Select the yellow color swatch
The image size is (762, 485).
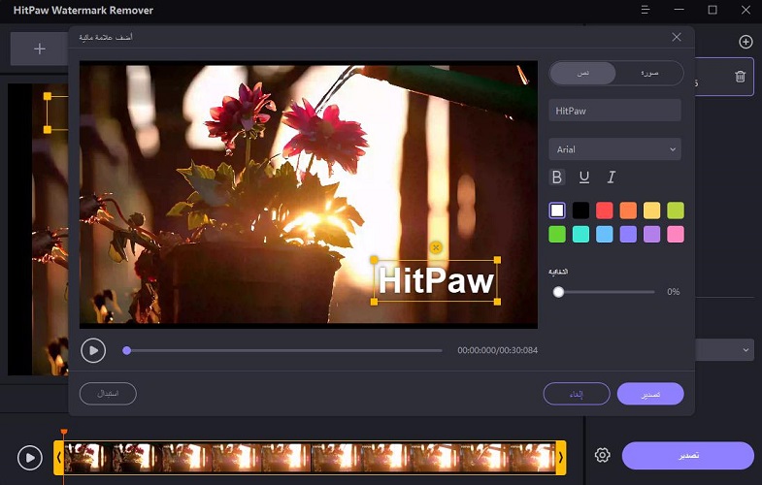click(x=651, y=210)
